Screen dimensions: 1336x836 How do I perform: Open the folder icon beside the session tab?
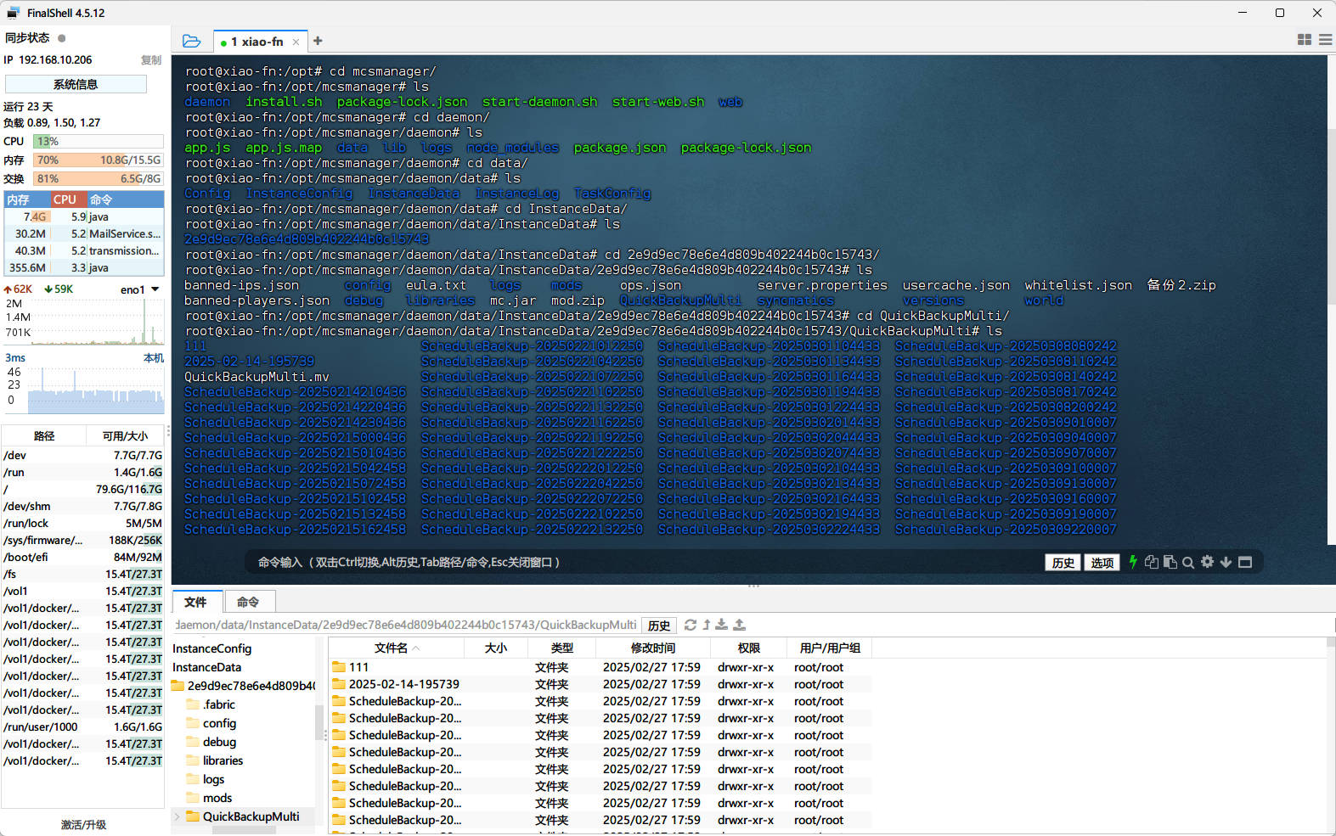click(x=191, y=41)
